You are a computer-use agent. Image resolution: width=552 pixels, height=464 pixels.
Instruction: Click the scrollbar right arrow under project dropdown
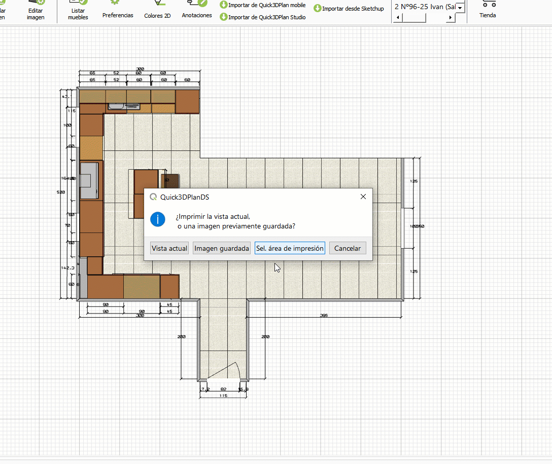point(451,18)
